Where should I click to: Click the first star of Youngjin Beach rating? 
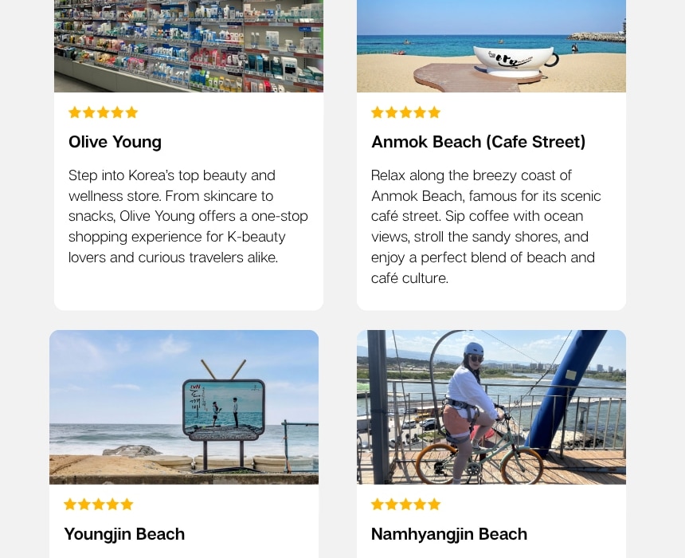pyautogui.click(x=70, y=505)
